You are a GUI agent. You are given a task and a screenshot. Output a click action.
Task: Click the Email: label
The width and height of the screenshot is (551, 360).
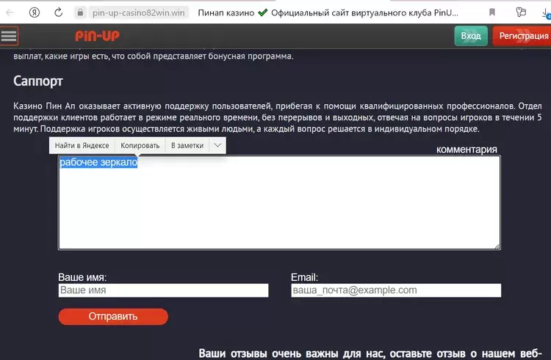pos(304,277)
